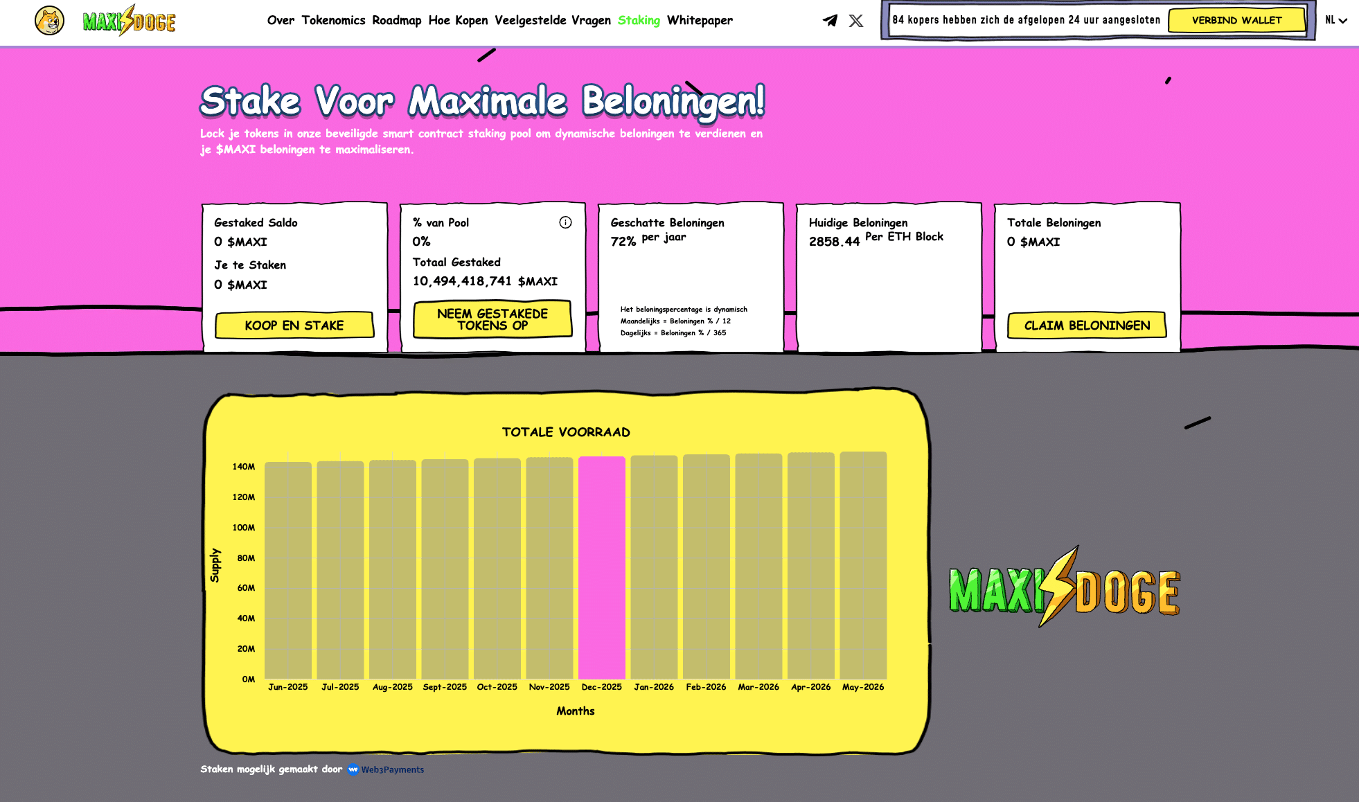Click the Gestaked Saldo label
This screenshot has height=802, width=1359.
tap(256, 222)
